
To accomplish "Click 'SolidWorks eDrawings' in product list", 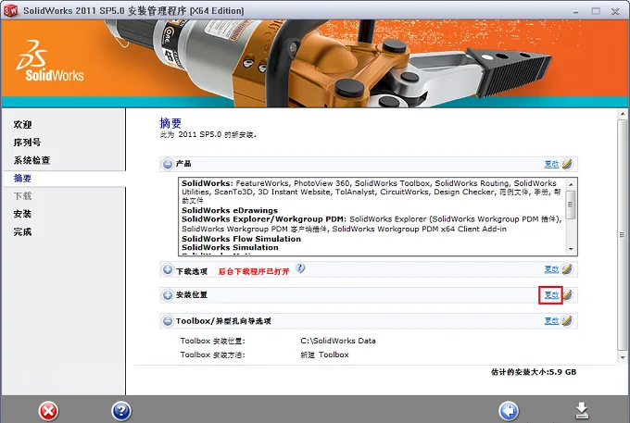I will point(230,210).
